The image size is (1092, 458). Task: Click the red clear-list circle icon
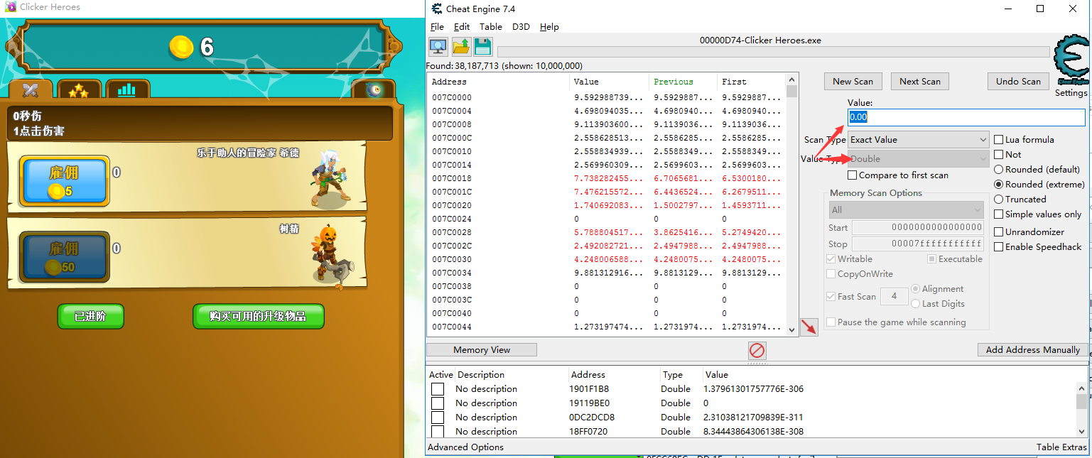(757, 350)
